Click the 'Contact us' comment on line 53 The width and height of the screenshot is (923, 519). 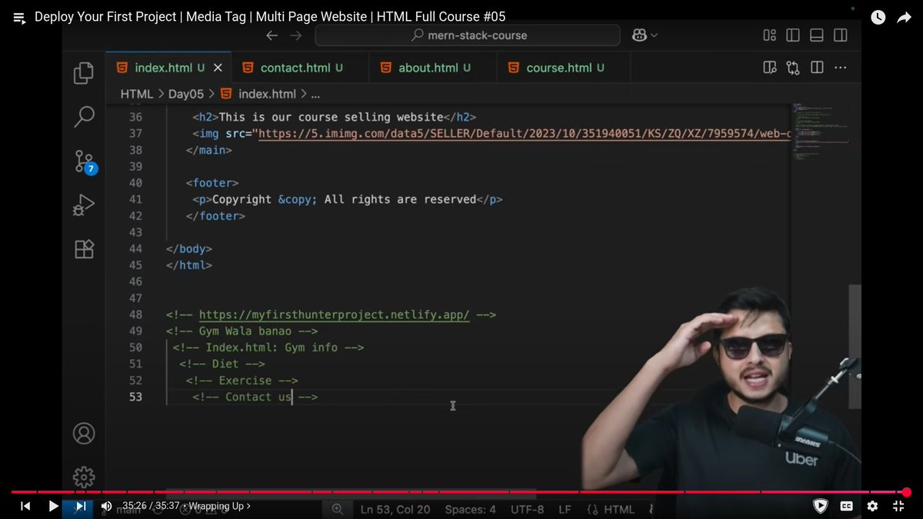tap(255, 397)
